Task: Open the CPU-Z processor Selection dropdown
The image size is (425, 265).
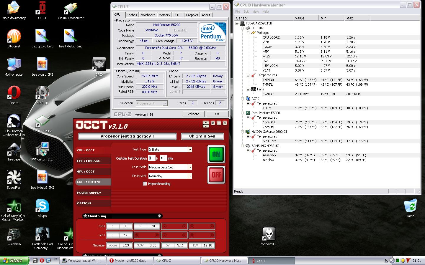Action: [165, 103]
